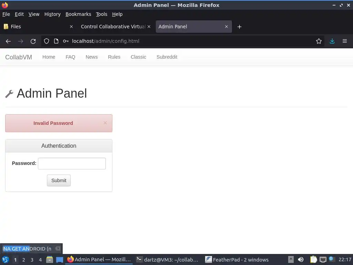353x265 pixels.
Task: Bookmark this page with the star
Action: coord(319,41)
